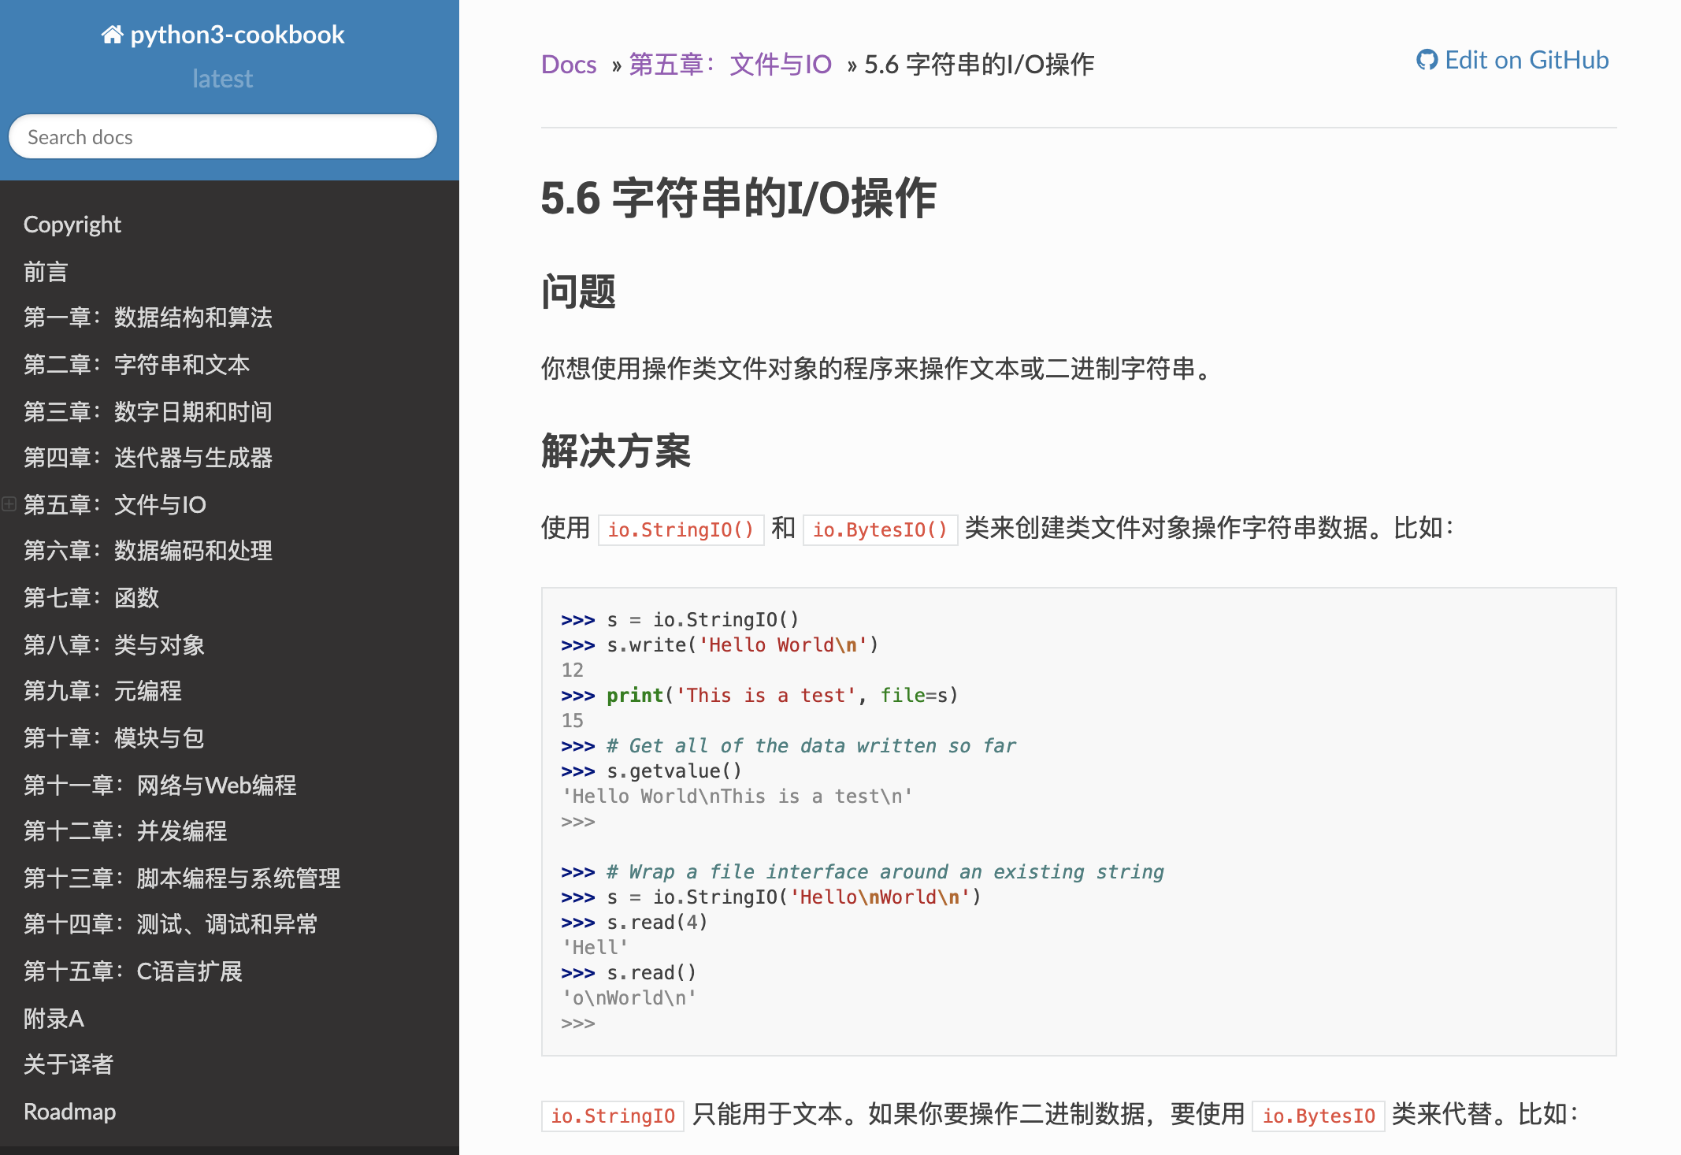Viewport: 1681px width, 1155px height.
Task: Navigate to 第十一章：网络与Web编程
Action: [161, 785]
